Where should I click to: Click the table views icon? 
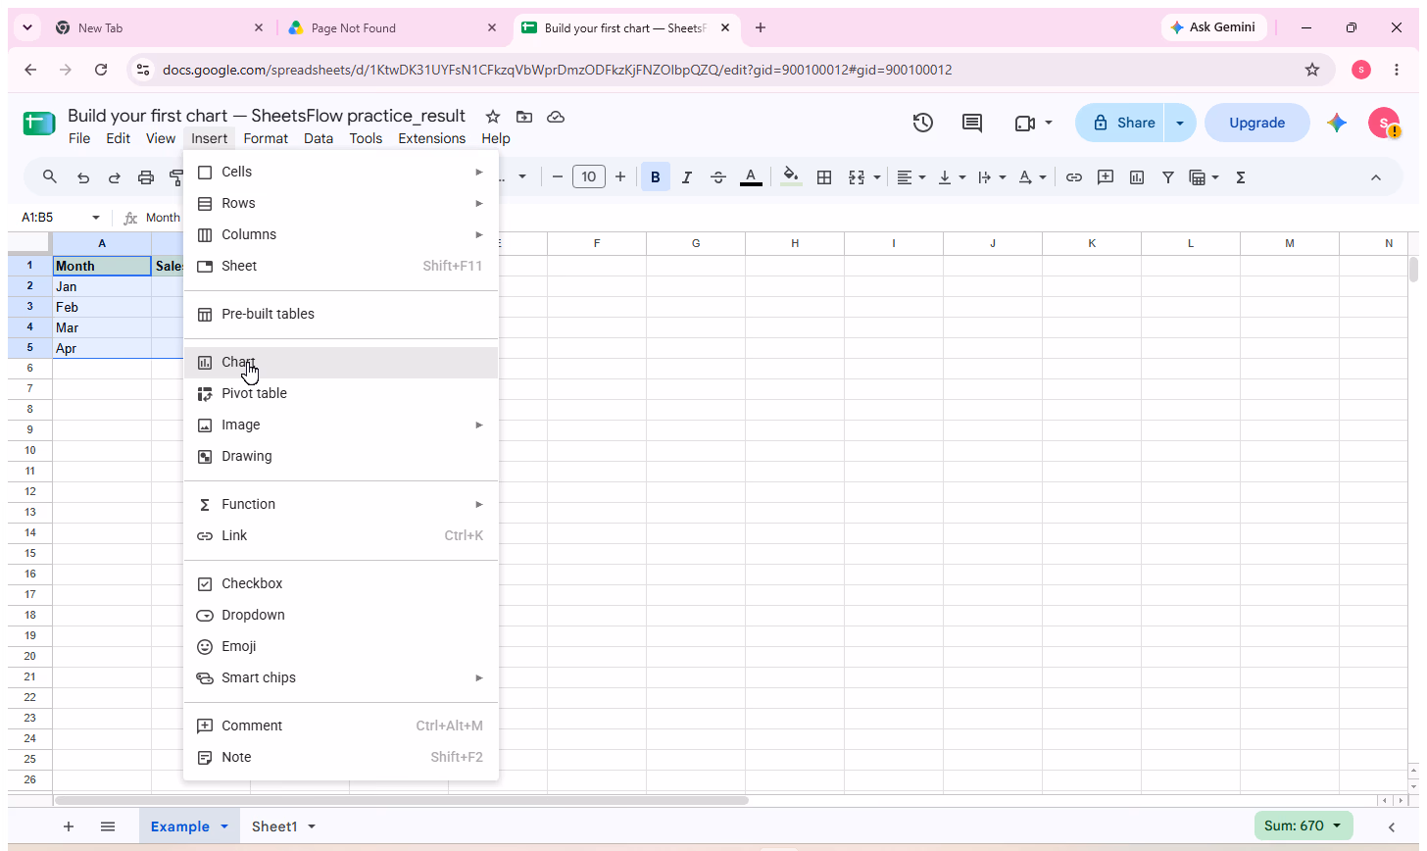1197,177
